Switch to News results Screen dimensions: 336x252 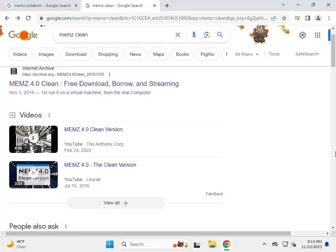tap(136, 54)
